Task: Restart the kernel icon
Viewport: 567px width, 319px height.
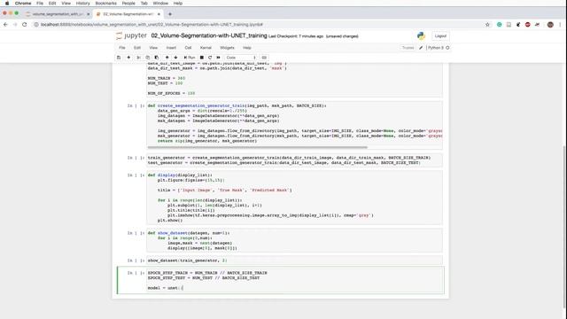Action: tap(210, 58)
